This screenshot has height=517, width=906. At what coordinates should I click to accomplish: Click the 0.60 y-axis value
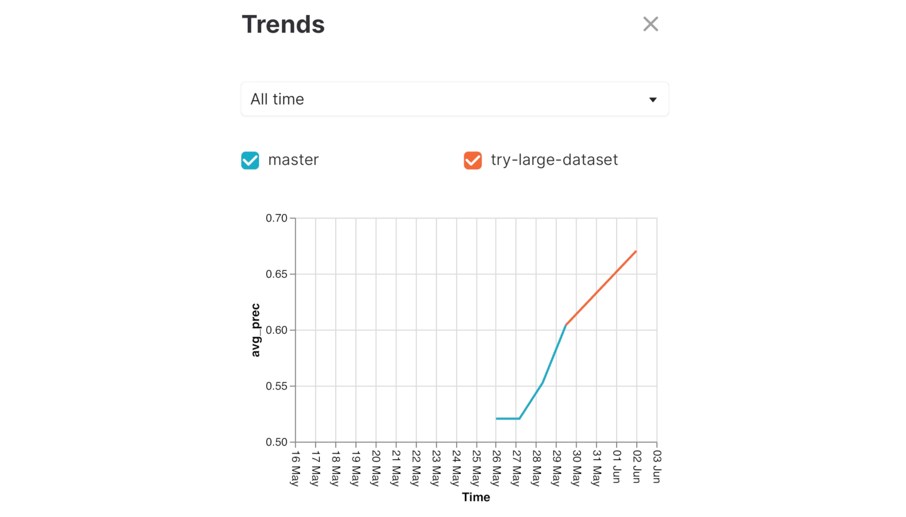pos(276,330)
